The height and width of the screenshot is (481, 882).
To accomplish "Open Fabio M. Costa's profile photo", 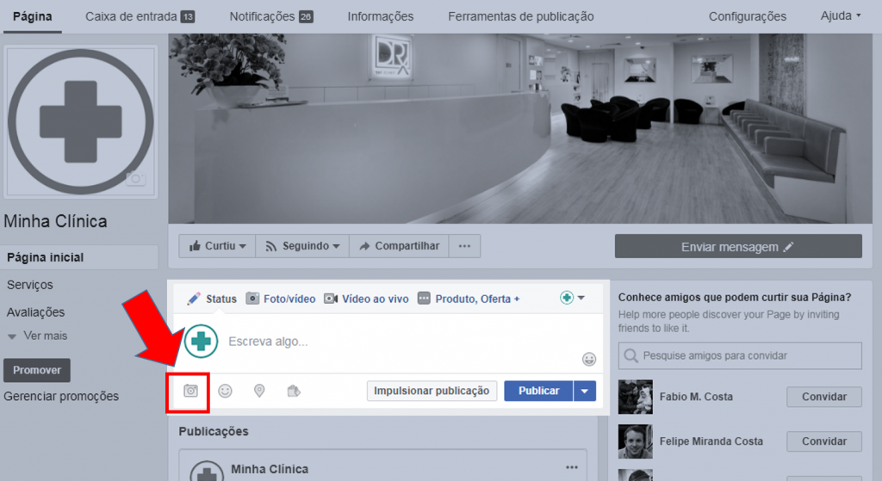I will tap(636, 397).
